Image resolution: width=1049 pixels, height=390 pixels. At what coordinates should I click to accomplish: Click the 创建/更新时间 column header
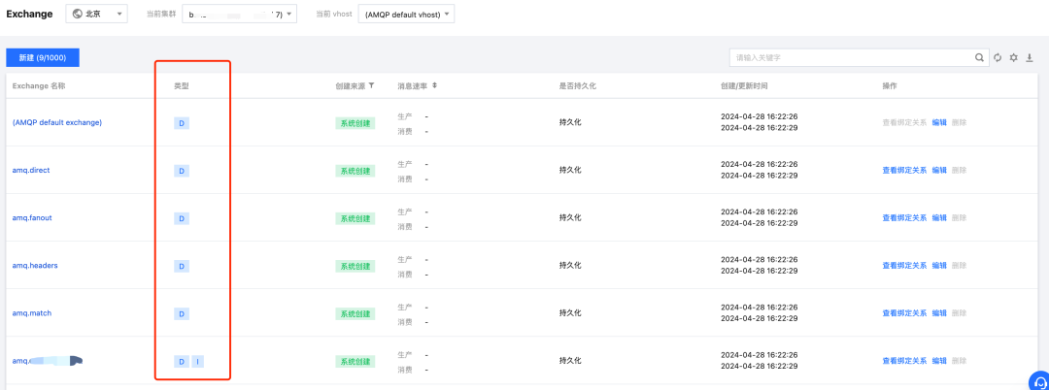pyautogui.click(x=744, y=86)
